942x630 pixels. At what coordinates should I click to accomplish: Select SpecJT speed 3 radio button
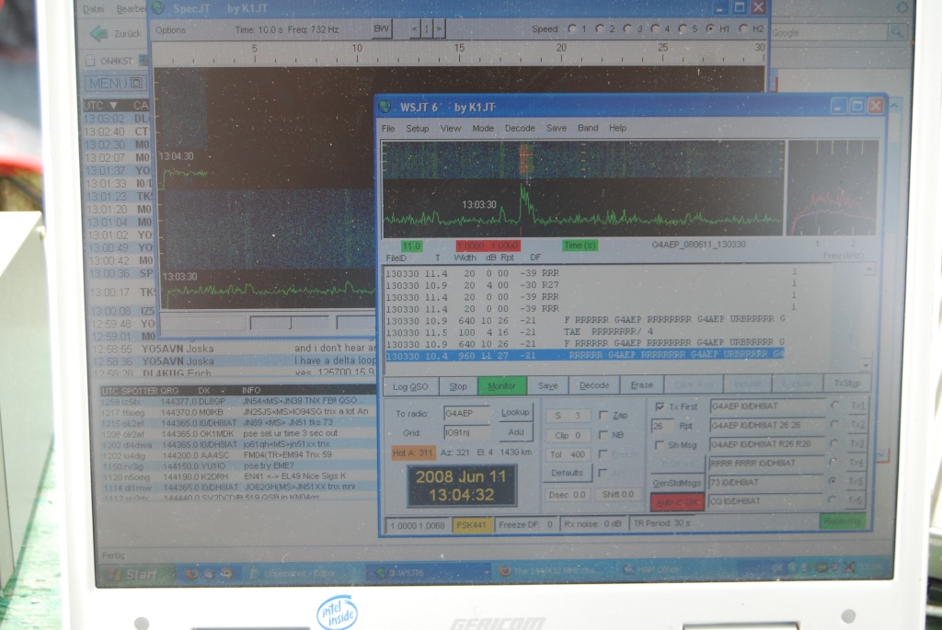pos(627,29)
